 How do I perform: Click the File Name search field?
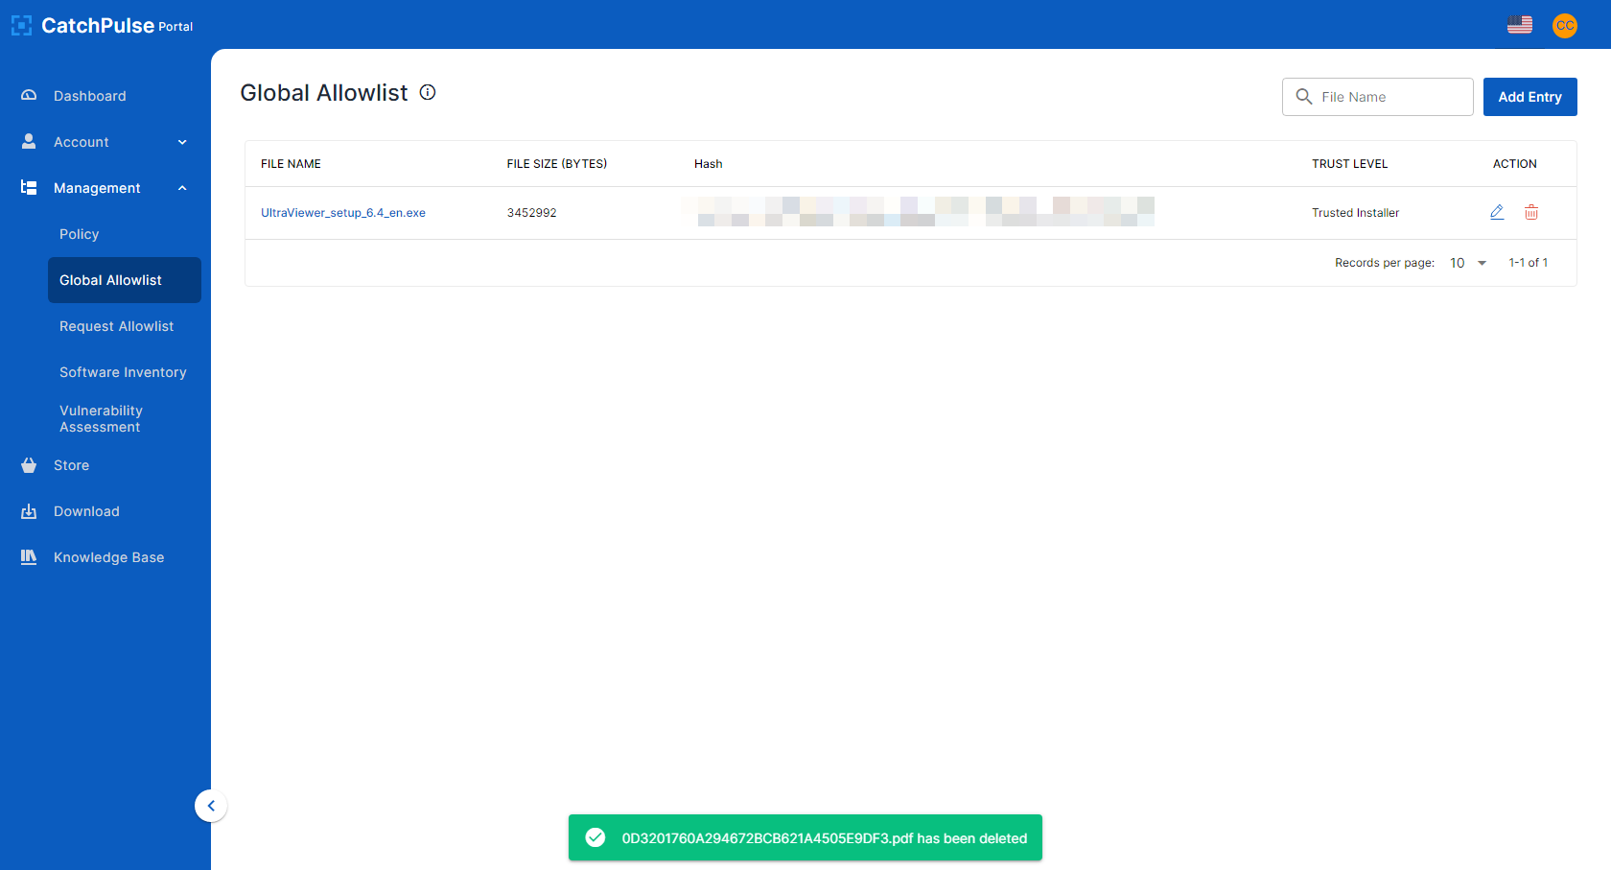click(x=1378, y=97)
